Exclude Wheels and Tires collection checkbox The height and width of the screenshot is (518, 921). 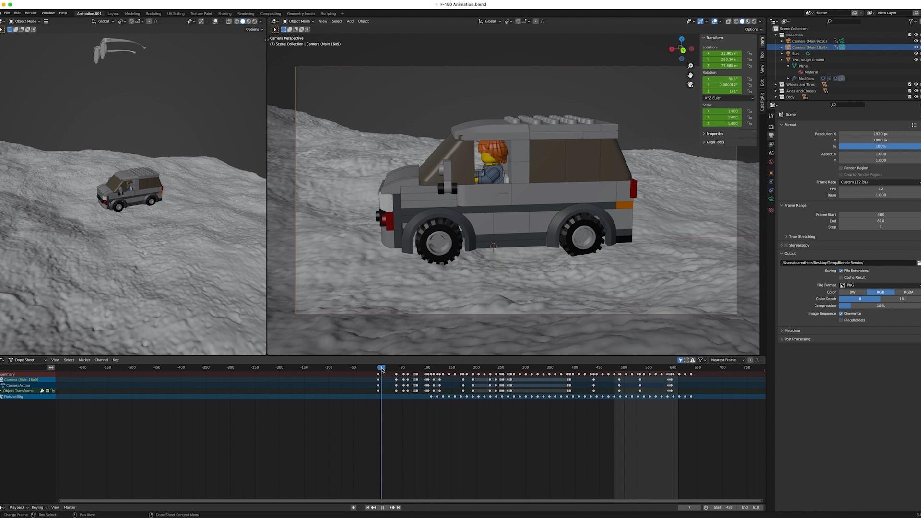tap(909, 84)
